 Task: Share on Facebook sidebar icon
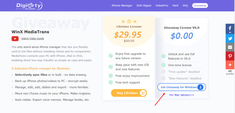(230, 29)
